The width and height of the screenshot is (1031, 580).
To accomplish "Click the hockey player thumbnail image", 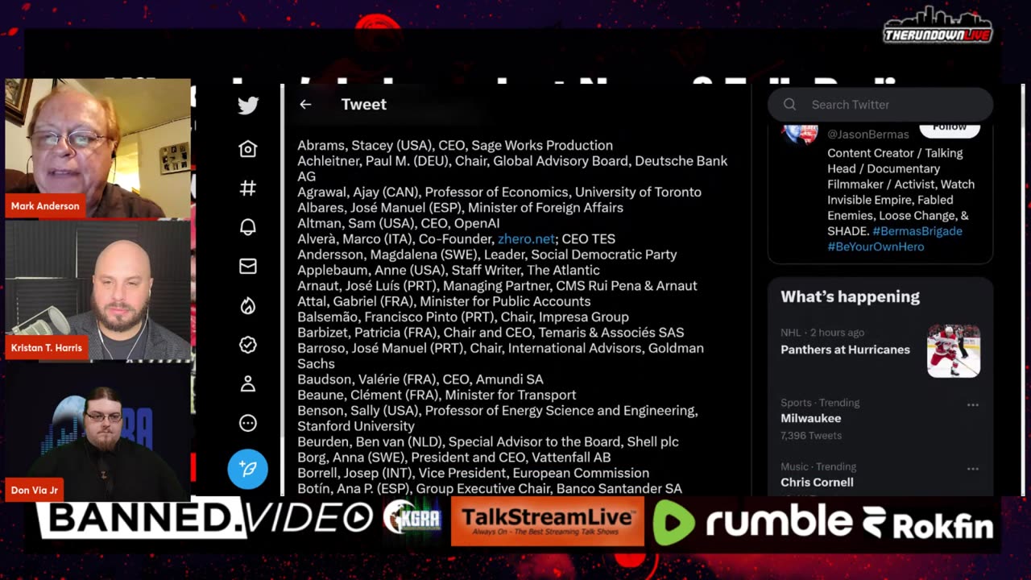I will click(x=954, y=350).
